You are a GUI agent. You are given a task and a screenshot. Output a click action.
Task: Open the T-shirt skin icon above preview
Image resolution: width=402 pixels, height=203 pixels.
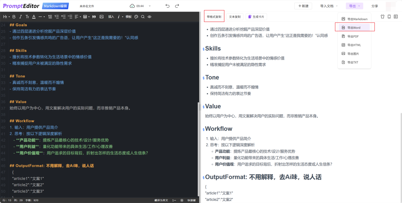tap(382, 17)
